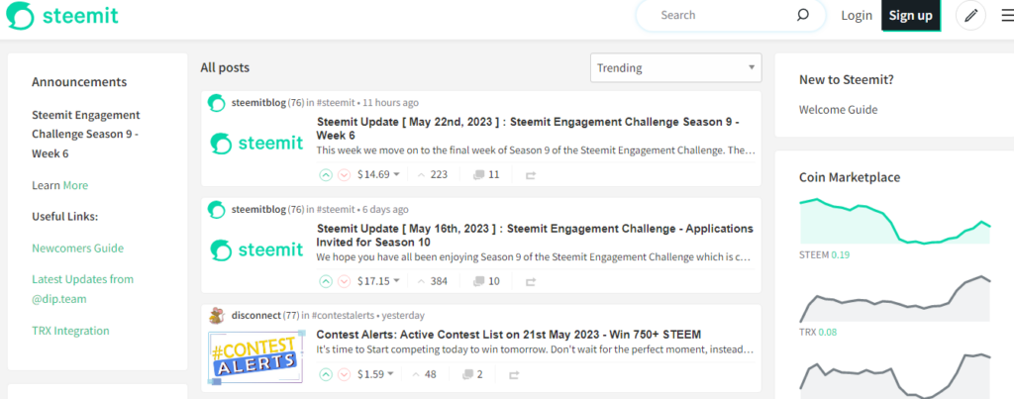Open the #steemit tag on first post
Image resolution: width=1014 pixels, height=399 pixels.
[336, 102]
